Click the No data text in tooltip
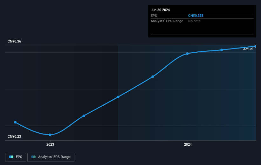261x165 pixels. [194, 21]
